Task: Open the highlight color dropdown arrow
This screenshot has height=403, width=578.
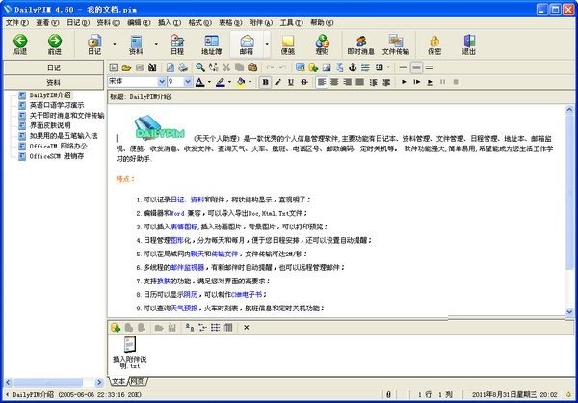Action: coord(229,82)
